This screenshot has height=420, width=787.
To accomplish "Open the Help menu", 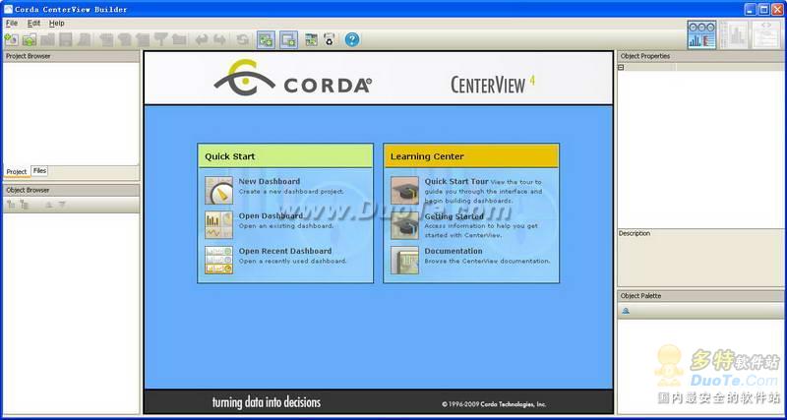I will [57, 23].
